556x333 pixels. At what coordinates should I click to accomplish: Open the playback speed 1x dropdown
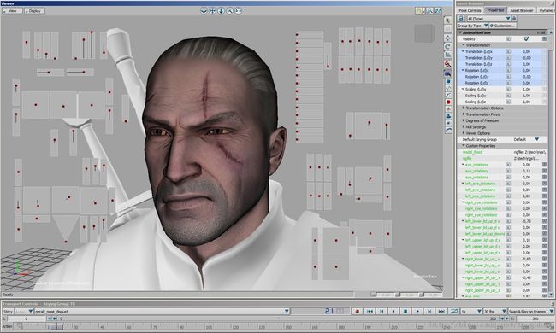coord(471,312)
